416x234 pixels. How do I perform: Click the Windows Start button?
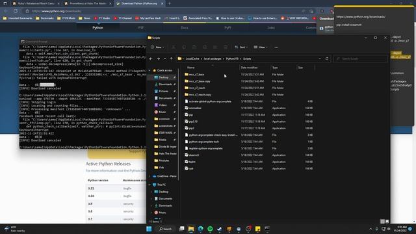click(x=149, y=229)
